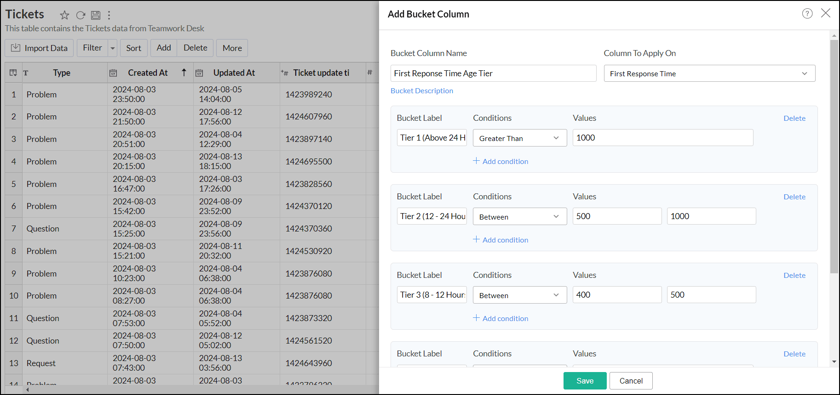
Task: Click the date icon of Updated At column
Action: tap(199, 73)
